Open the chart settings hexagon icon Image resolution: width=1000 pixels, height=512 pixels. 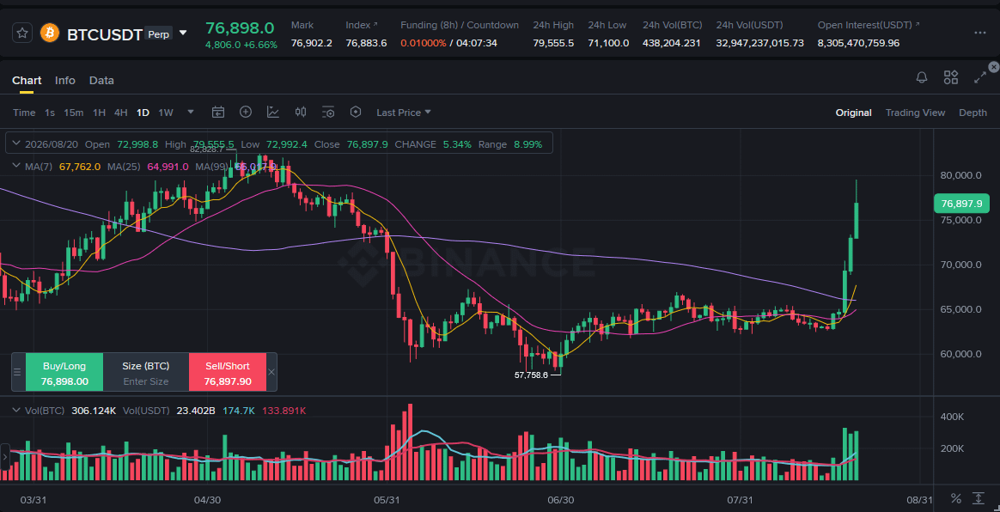coord(356,113)
